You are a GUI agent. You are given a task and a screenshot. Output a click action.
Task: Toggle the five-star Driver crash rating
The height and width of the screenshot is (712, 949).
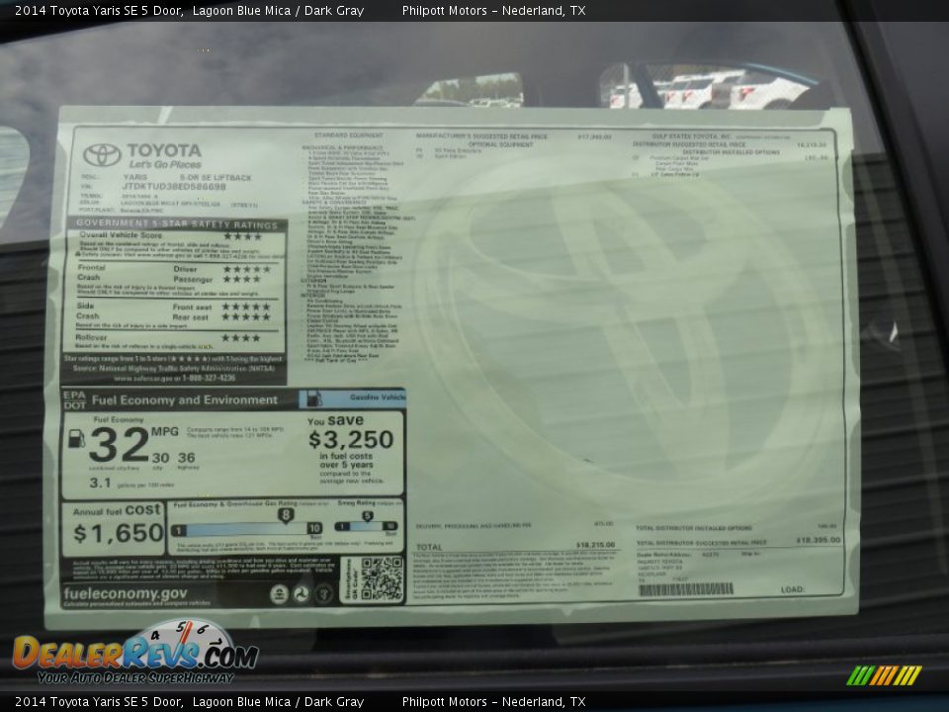tap(247, 270)
